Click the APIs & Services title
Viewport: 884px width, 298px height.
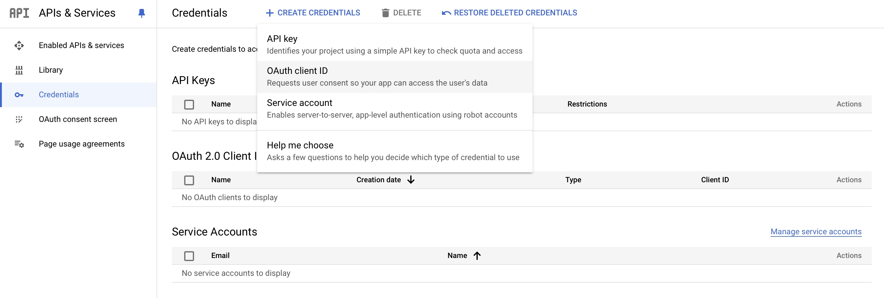click(77, 13)
